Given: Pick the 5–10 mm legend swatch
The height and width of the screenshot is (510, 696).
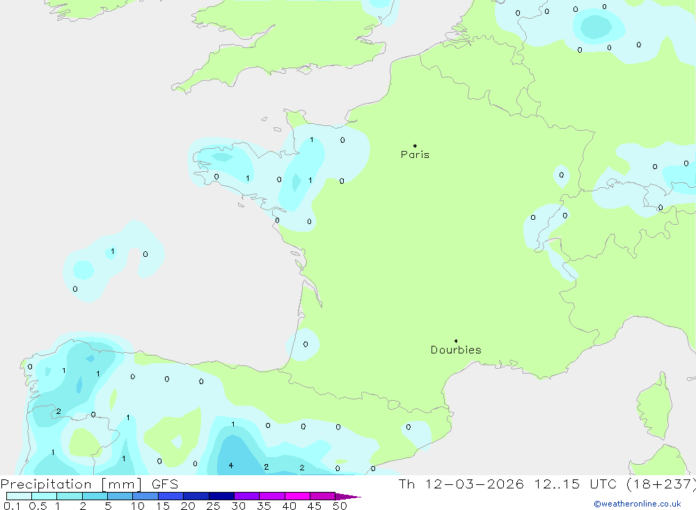Looking at the screenshot, I should (120, 496).
